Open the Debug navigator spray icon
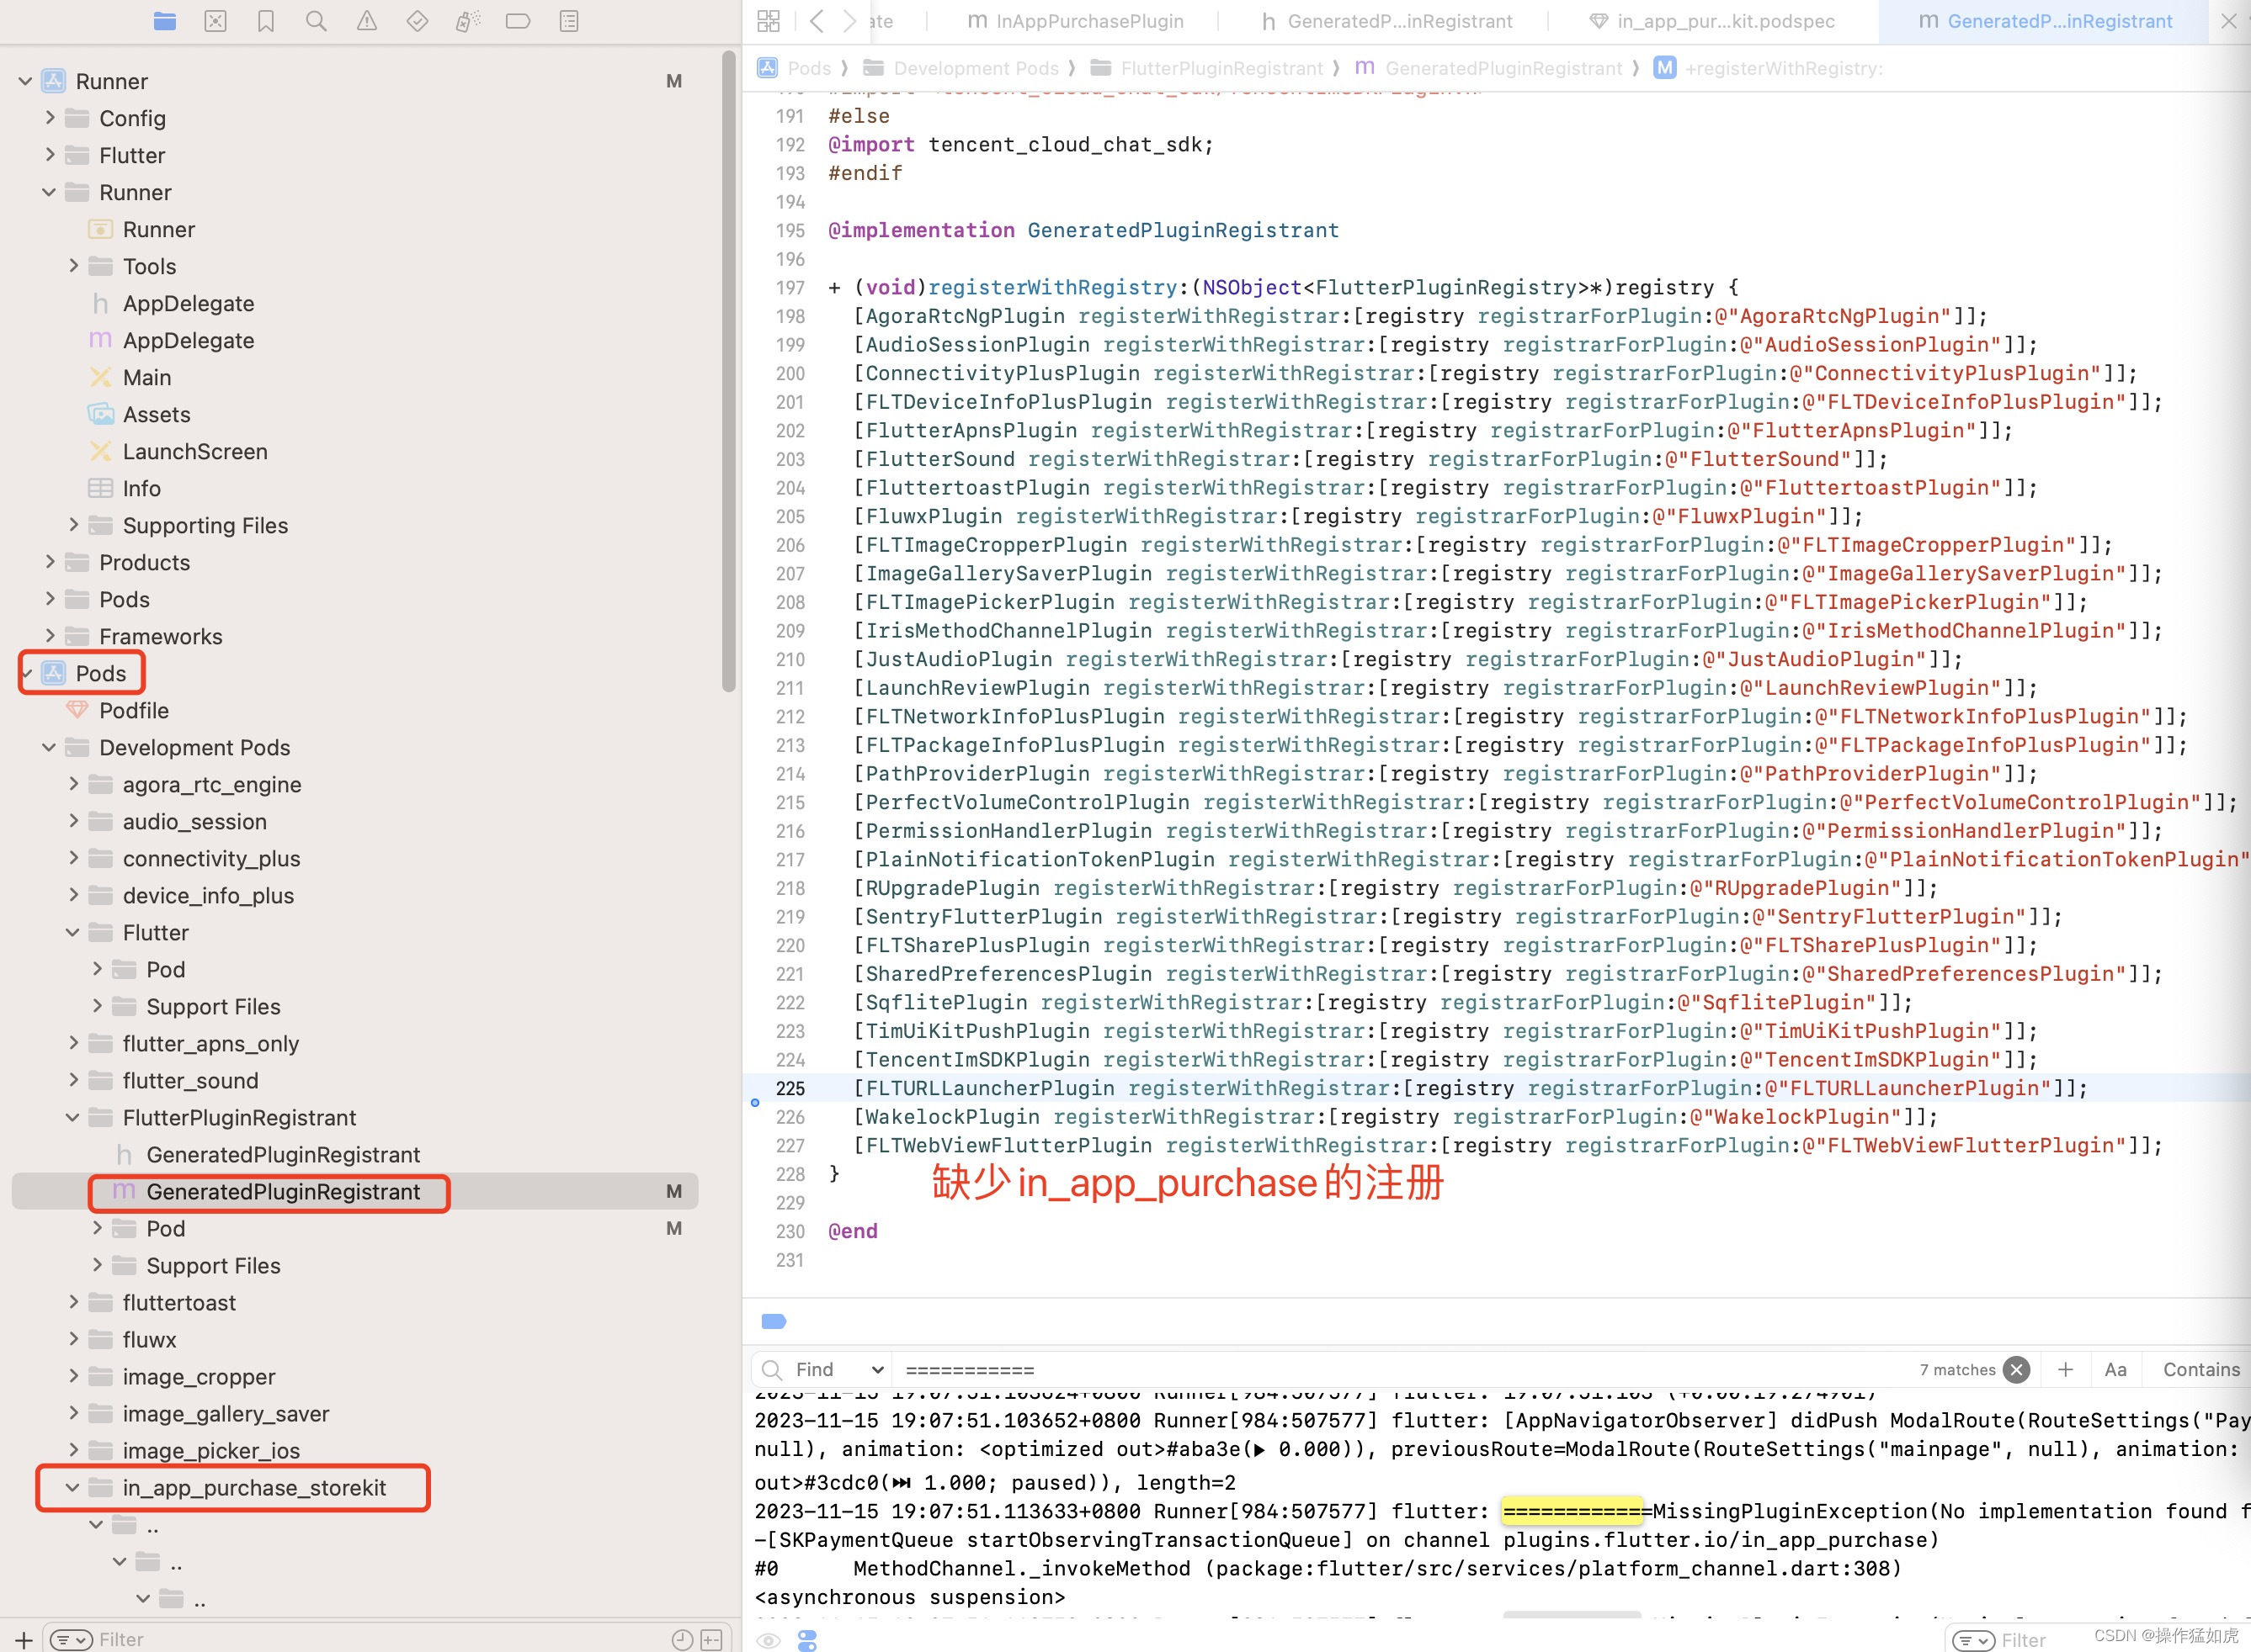 [467, 21]
